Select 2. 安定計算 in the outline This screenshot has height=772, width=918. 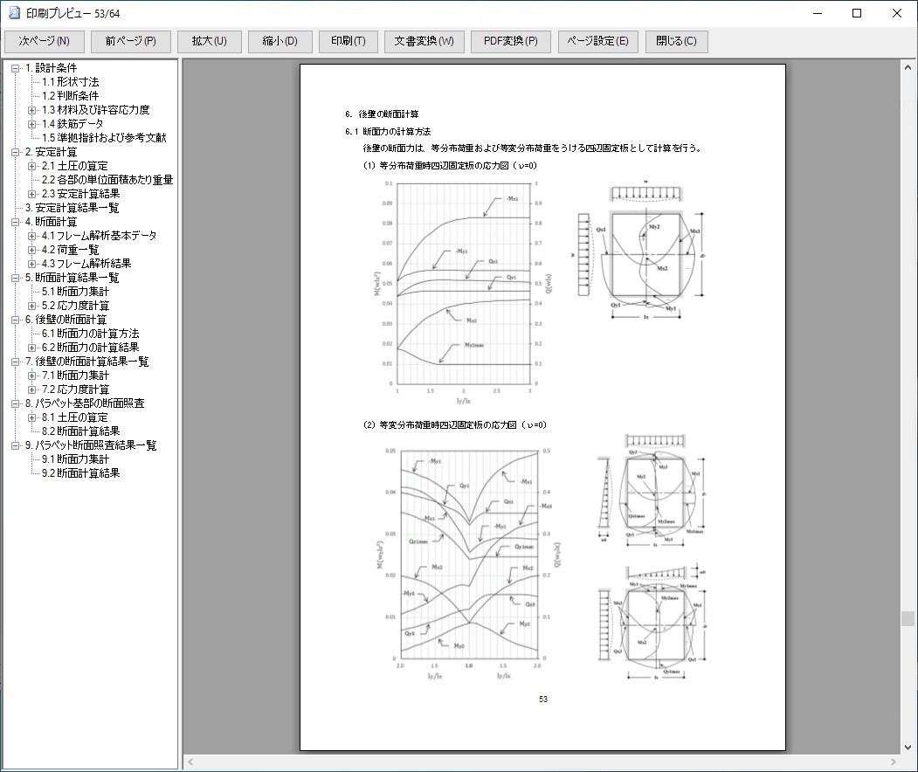pos(51,152)
